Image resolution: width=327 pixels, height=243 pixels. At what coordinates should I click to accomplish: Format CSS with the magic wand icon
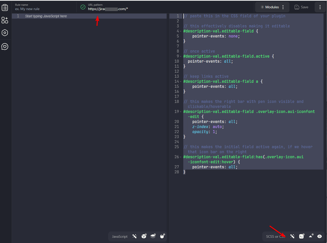292,236
